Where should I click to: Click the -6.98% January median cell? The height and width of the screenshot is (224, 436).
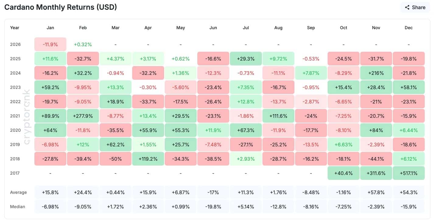(50, 207)
